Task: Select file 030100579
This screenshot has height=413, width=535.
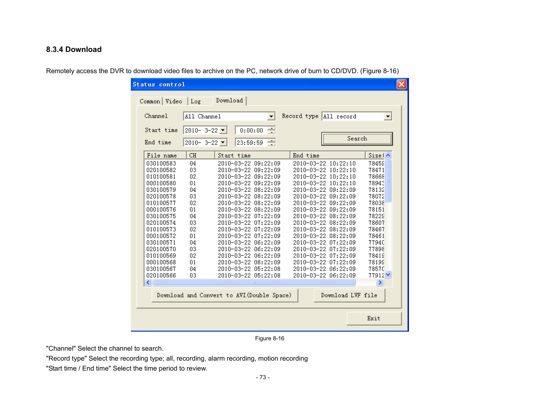Action: [161, 190]
